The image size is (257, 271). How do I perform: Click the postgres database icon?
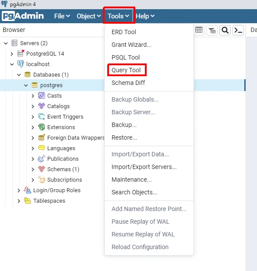pyautogui.click(x=35, y=85)
